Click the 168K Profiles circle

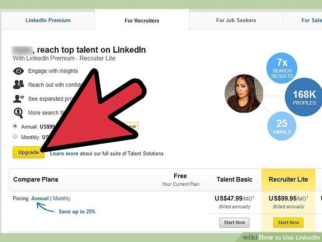pos(304,98)
